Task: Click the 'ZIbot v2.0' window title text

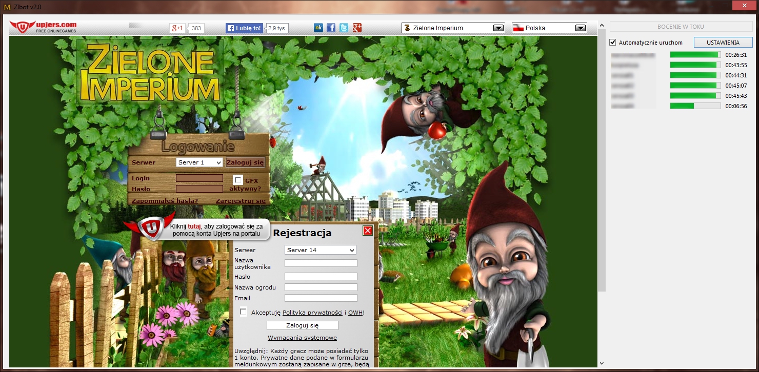Action: (x=28, y=7)
